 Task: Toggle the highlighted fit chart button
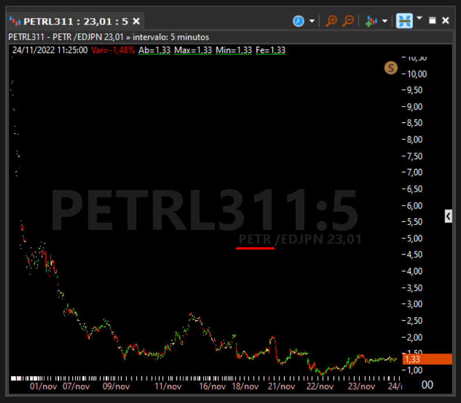(405, 21)
